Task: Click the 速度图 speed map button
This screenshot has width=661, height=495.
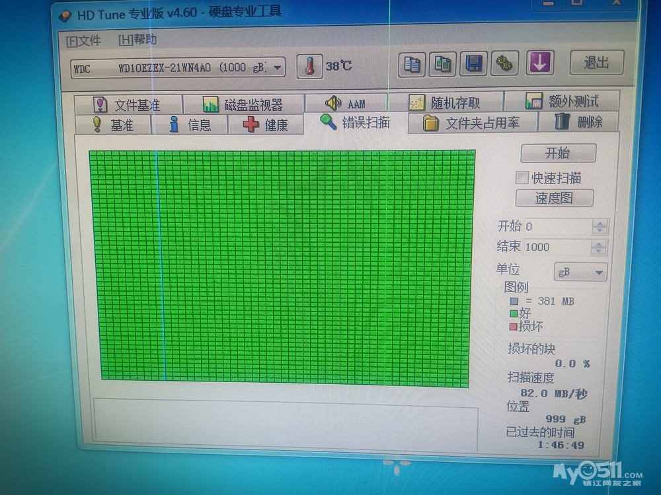Action: (554, 198)
